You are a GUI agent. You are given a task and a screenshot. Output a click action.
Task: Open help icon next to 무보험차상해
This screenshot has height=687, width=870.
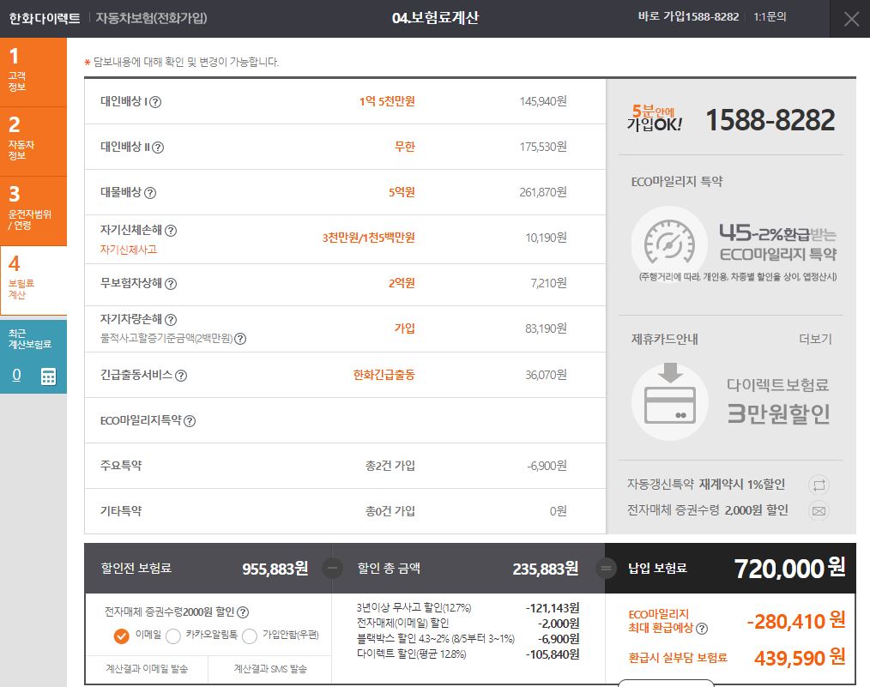(x=171, y=284)
